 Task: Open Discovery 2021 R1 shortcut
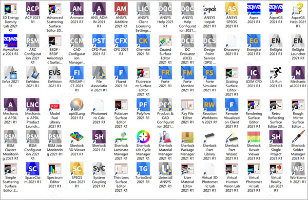232,41
